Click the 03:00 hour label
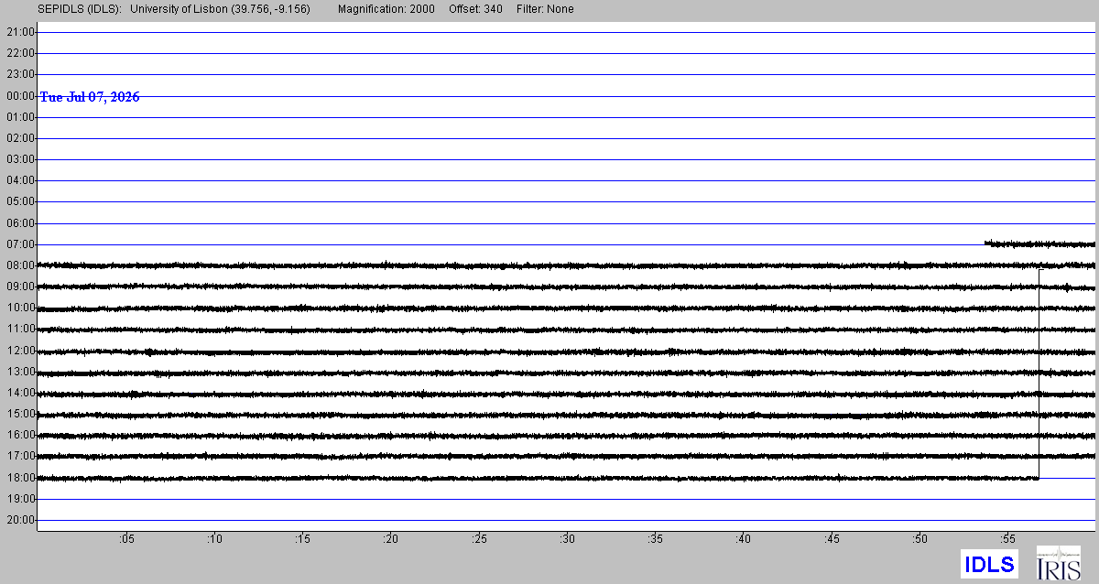 point(20,159)
